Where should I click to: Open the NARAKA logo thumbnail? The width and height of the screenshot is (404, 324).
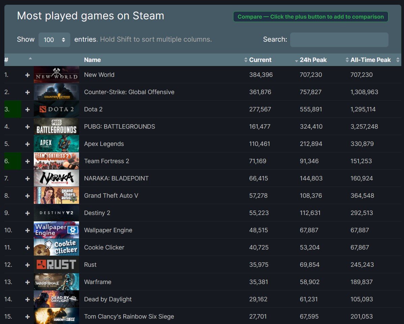pos(56,178)
